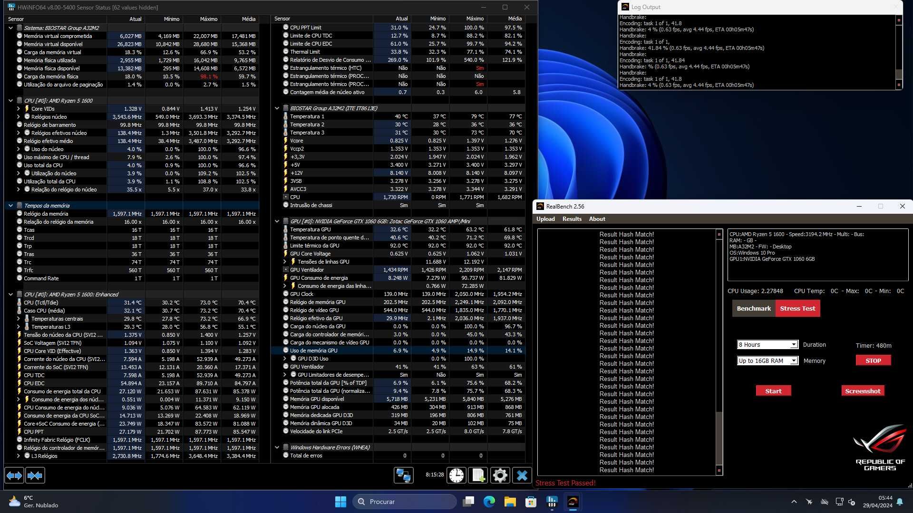The image size is (913, 513).
Task: Collapse Tempos da memória section
Action: pyautogui.click(x=10, y=206)
